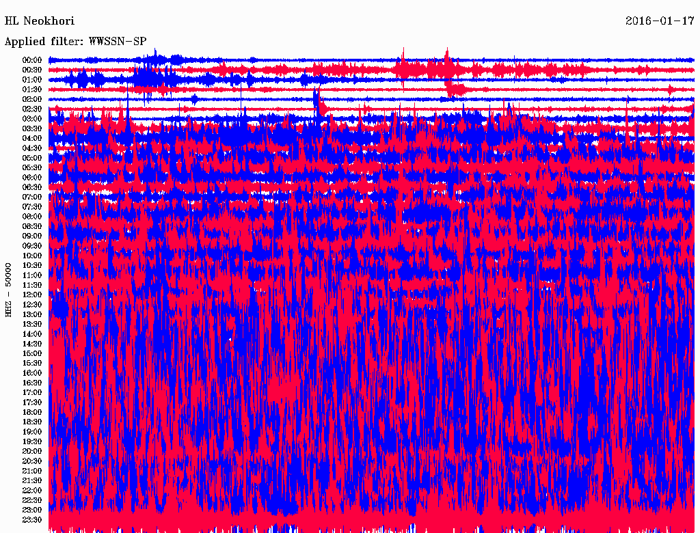The height and width of the screenshot is (533, 700).
Task: Click the 00:00 time label
Action: tap(32, 60)
